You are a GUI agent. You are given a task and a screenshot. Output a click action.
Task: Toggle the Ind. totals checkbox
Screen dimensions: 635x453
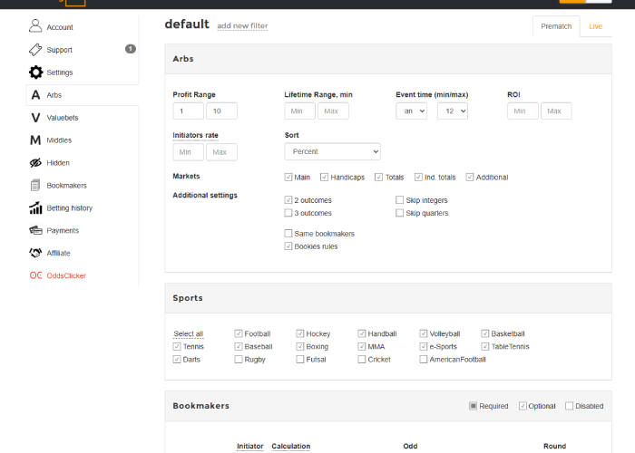tap(418, 178)
